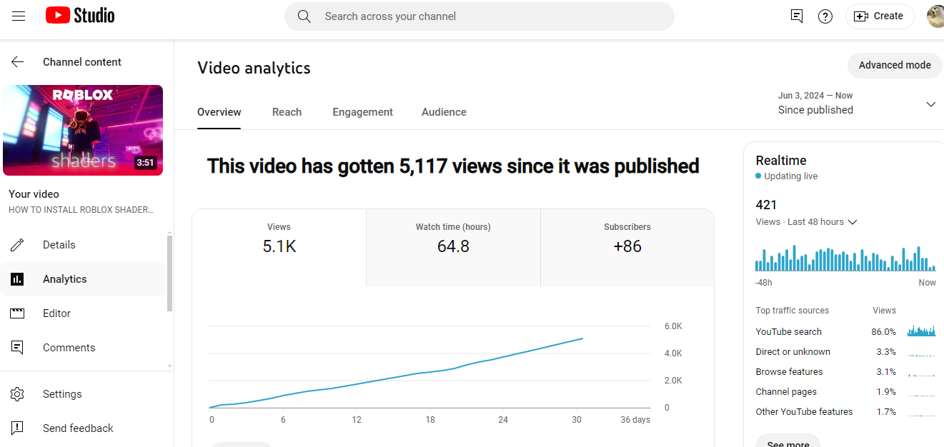
Task: Open the account avatar menu
Action: pos(935,16)
